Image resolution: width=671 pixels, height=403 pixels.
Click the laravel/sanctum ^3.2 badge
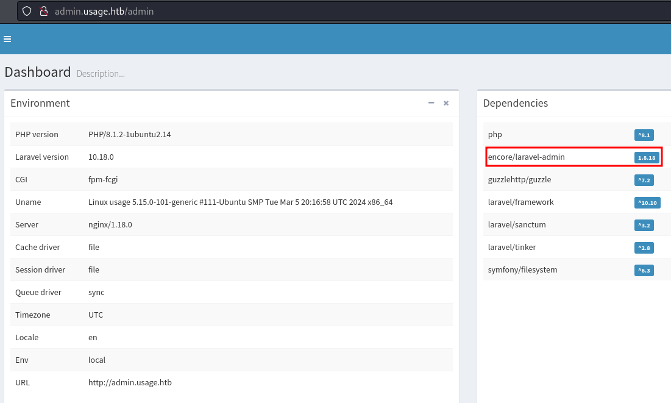pyautogui.click(x=644, y=225)
